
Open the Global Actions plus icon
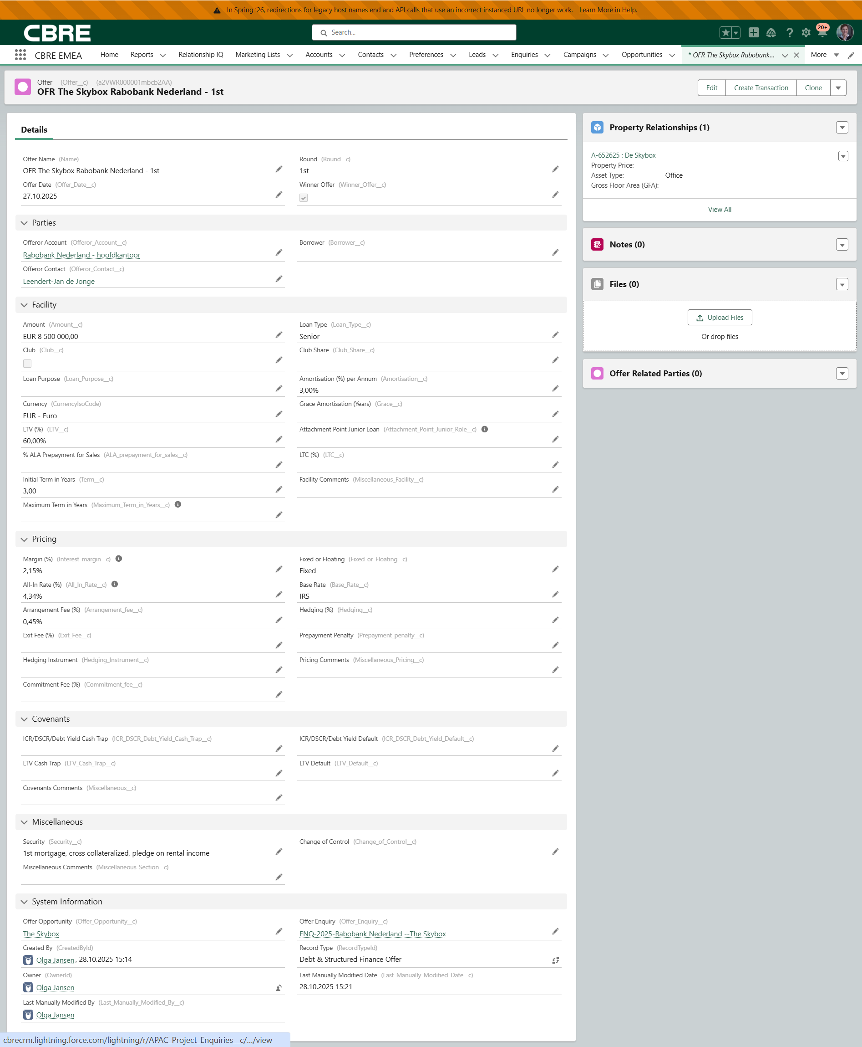click(753, 33)
